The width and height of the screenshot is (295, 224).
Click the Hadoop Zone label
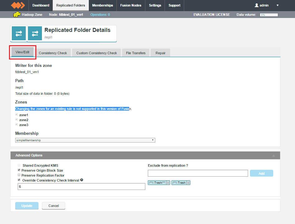click(32, 15)
